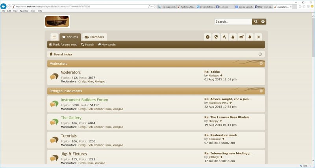The image size is (315, 168).
Task: Open the Edit menu
Action: 9,11
